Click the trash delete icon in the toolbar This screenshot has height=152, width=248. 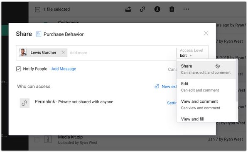pos(172,9)
